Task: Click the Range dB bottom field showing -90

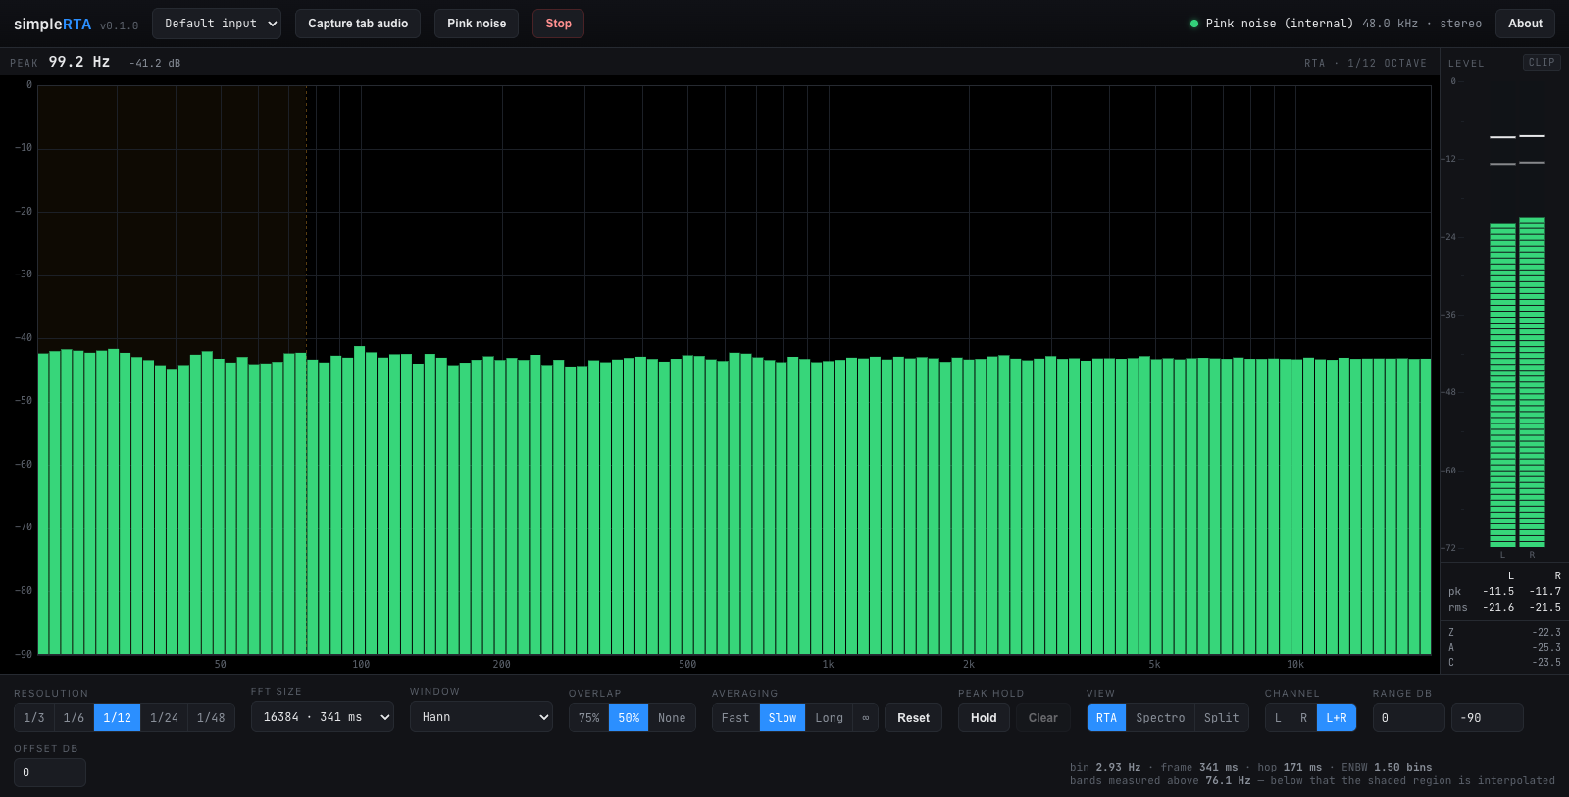Action: click(x=1488, y=718)
